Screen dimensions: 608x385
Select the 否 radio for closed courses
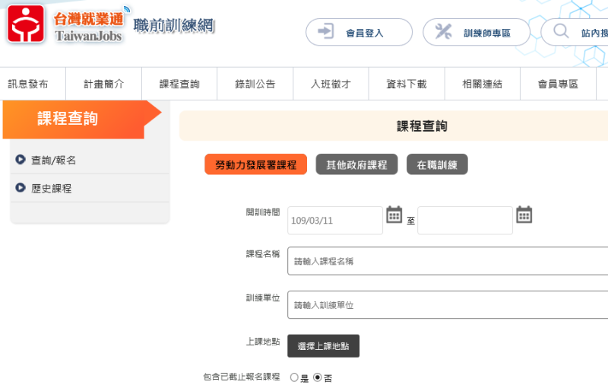[x=317, y=377]
